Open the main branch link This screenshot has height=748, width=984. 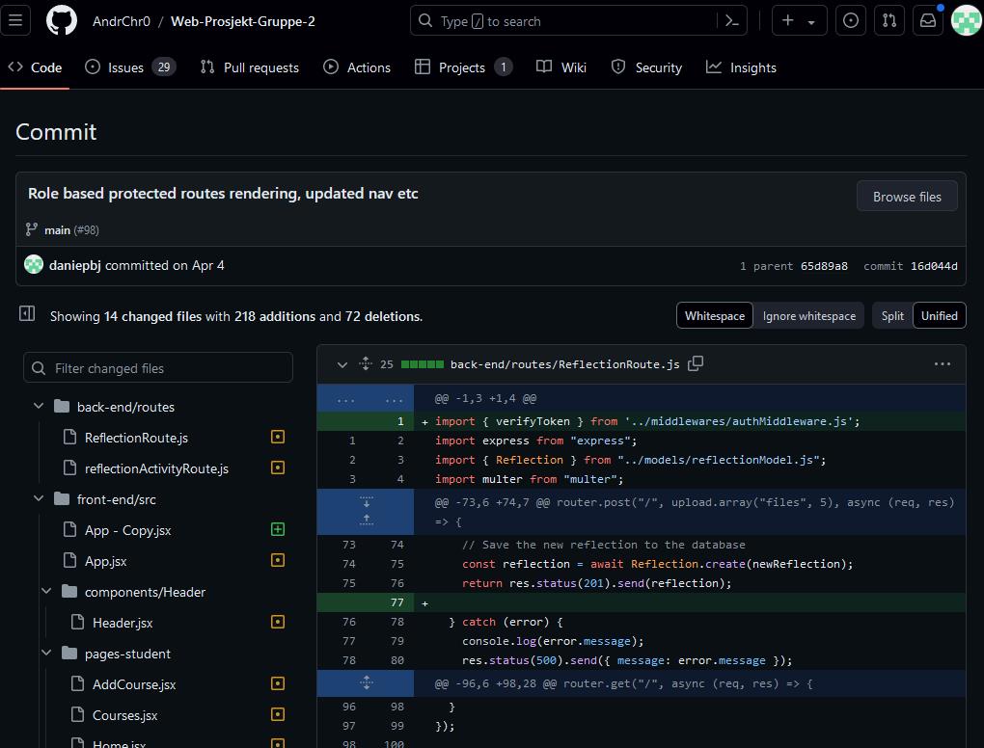pos(57,230)
